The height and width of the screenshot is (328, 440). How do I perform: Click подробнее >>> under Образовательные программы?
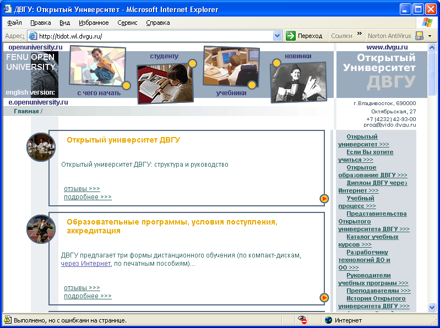coord(88,296)
